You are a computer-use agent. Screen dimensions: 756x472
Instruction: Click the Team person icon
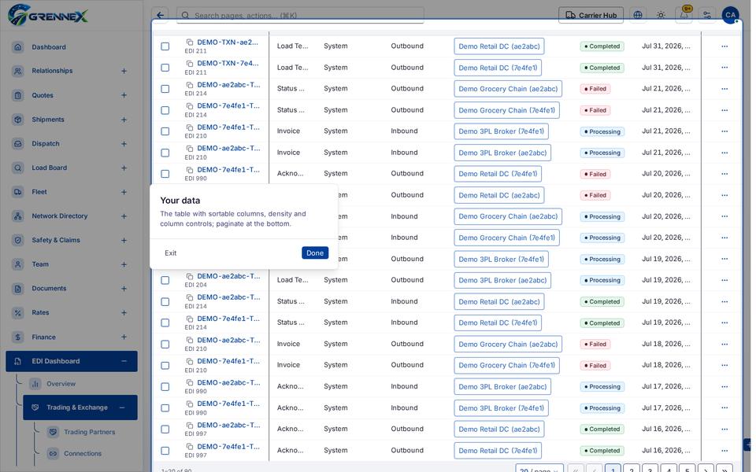click(18, 264)
